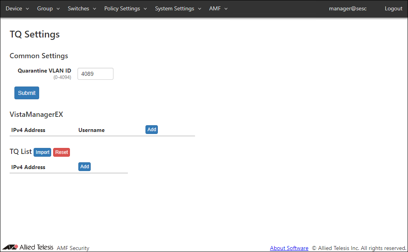Add an IPv4 address to TQ List
Viewport: 408px width, 252px height.
point(84,167)
